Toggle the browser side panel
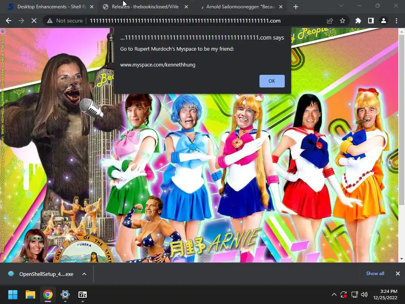Image resolution: width=405 pixels, height=304 pixels. pos(371,21)
